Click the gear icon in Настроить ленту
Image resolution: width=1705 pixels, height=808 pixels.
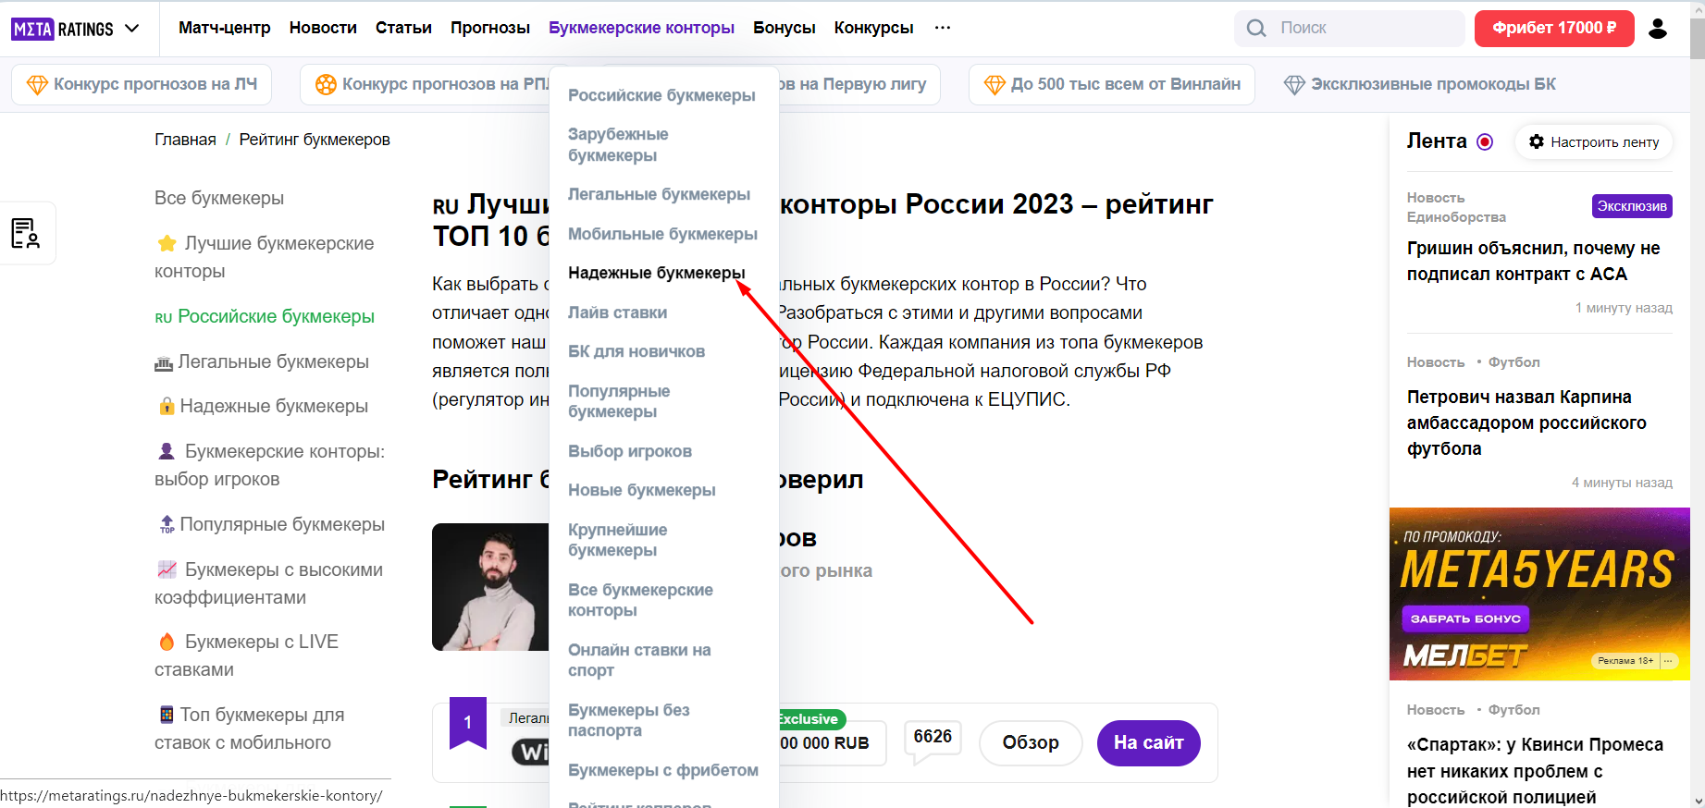[x=1537, y=141]
